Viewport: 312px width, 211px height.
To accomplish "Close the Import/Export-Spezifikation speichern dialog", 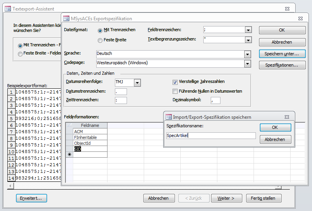I will 287,117.
